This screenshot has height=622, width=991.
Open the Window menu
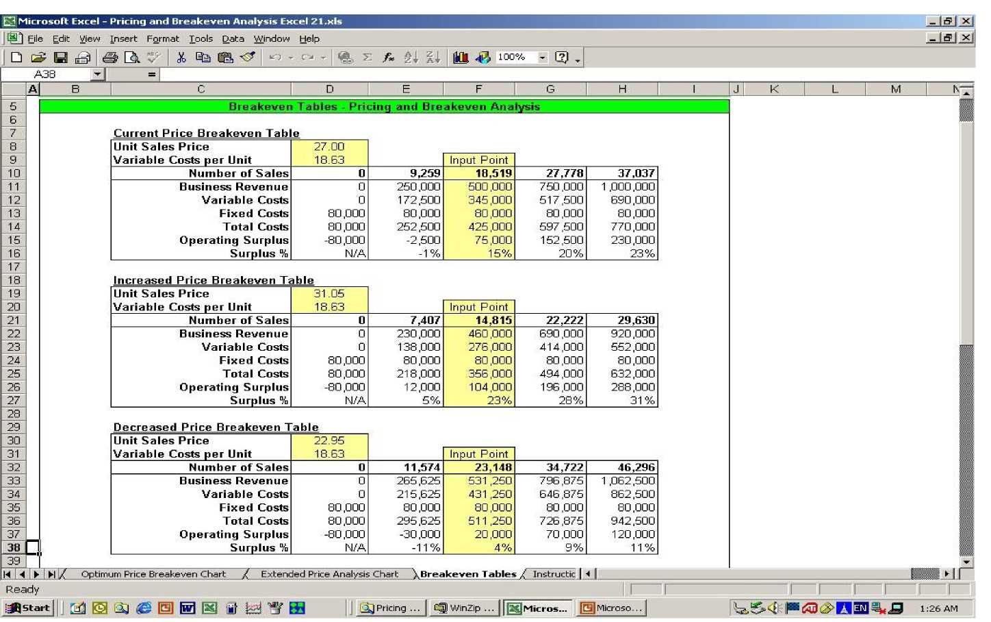[x=272, y=39]
